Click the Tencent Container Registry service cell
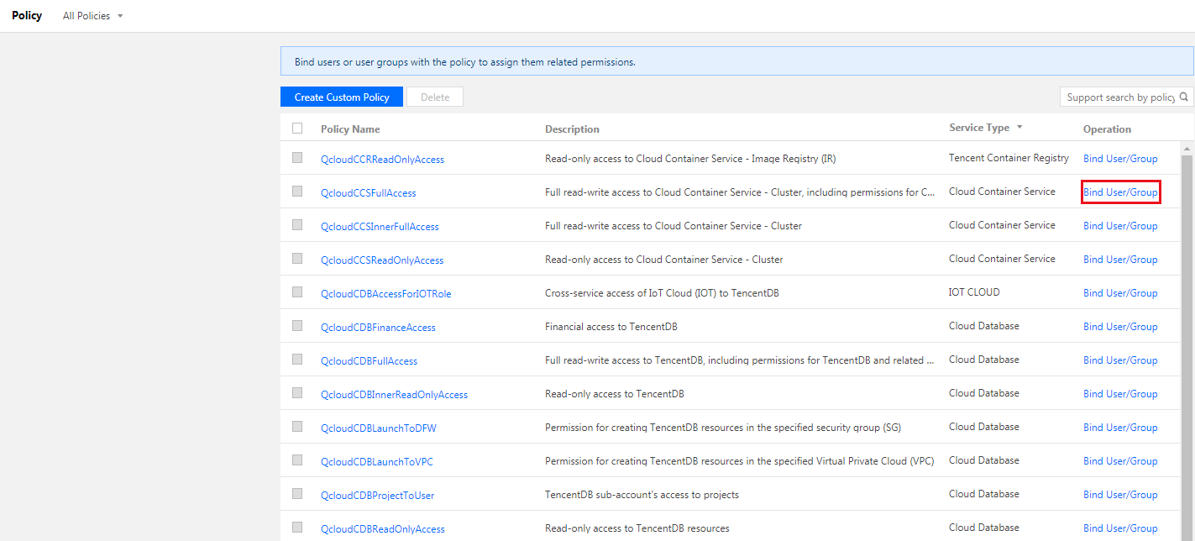Viewport: 1195px width, 541px height. [1009, 158]
